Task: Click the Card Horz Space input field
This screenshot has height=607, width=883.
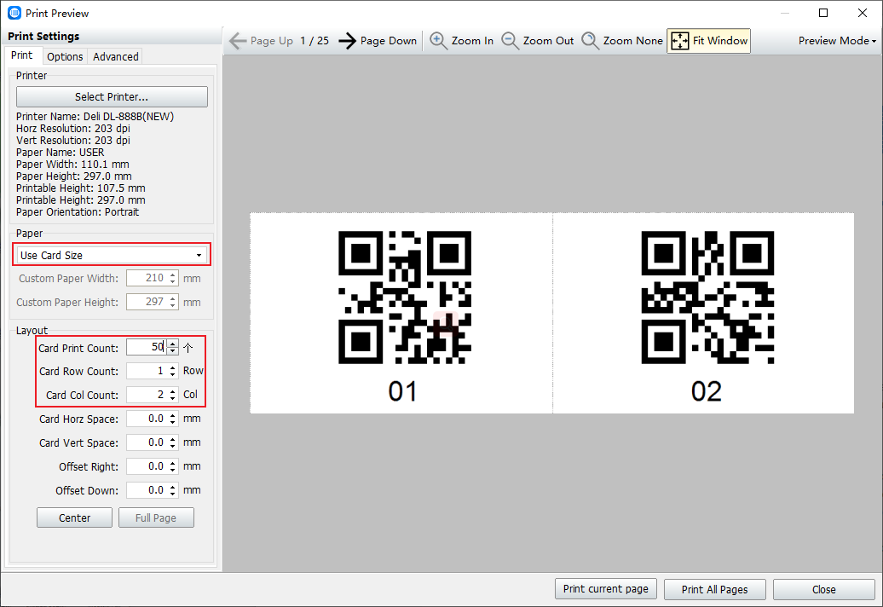Action: tap(147, 419)
